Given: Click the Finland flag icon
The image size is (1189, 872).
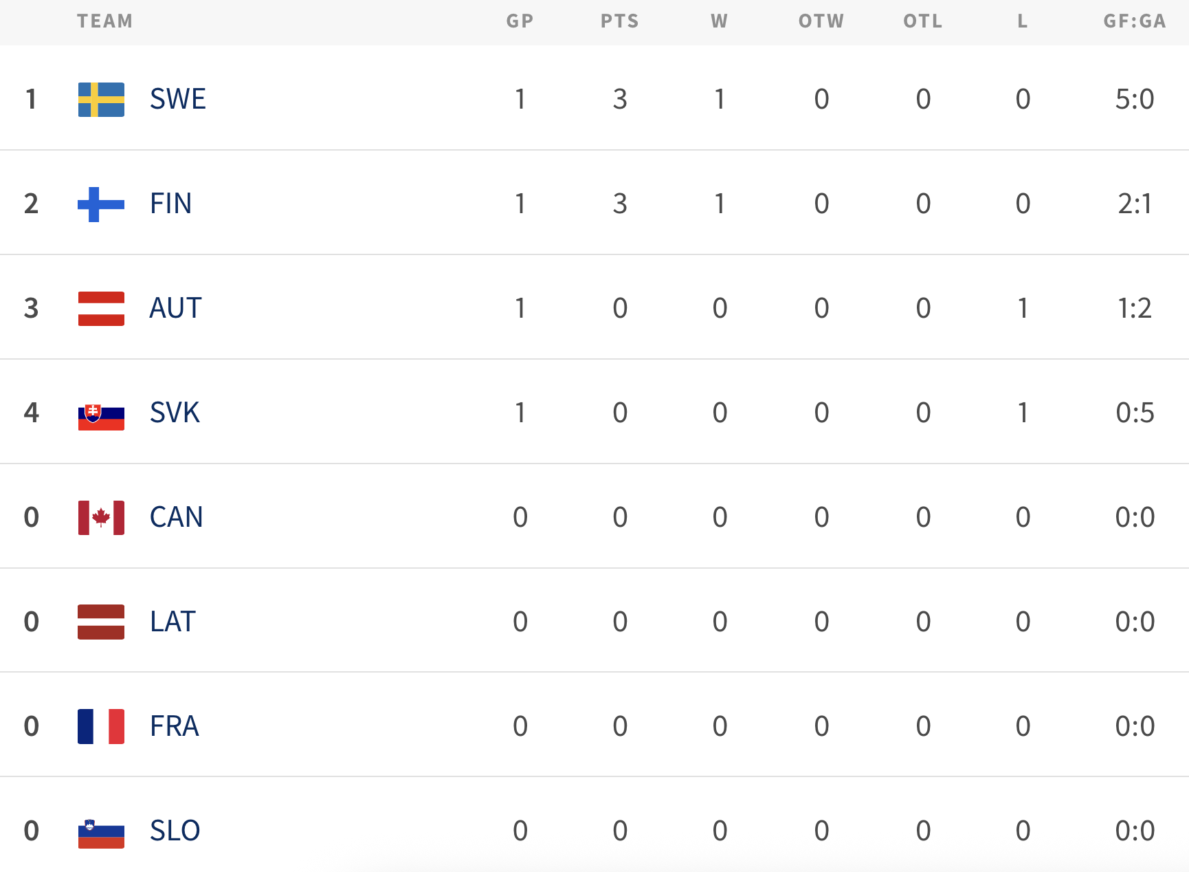Looking at the screenshot, I should tap(101, 204).
